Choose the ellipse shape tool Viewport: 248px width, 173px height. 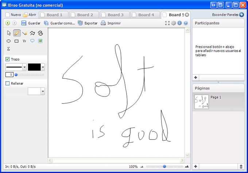pos(9,41)
